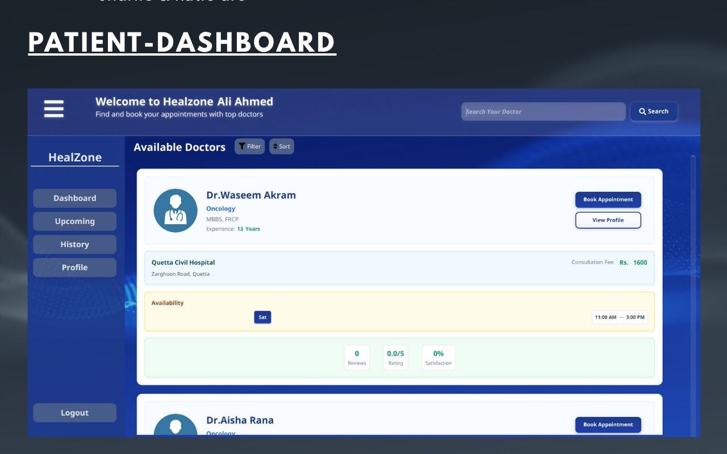This screenshot has width=727, height=454.
Task: Select History from the sidebar
Action: tap(74, 244)
